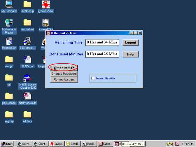Click the Renew Account button
The width and height of the screenshot is (196, 147).
point(64,80)
